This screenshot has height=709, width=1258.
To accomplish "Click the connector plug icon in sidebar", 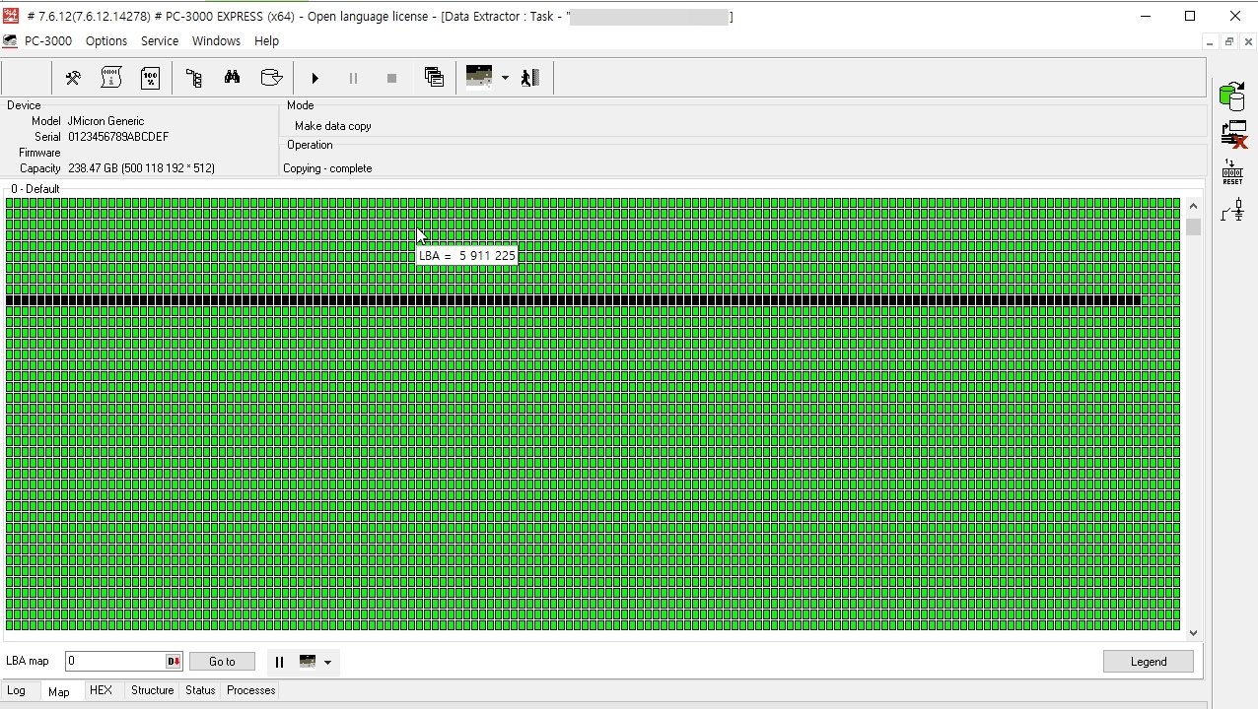I will (x=1232, y=210).
